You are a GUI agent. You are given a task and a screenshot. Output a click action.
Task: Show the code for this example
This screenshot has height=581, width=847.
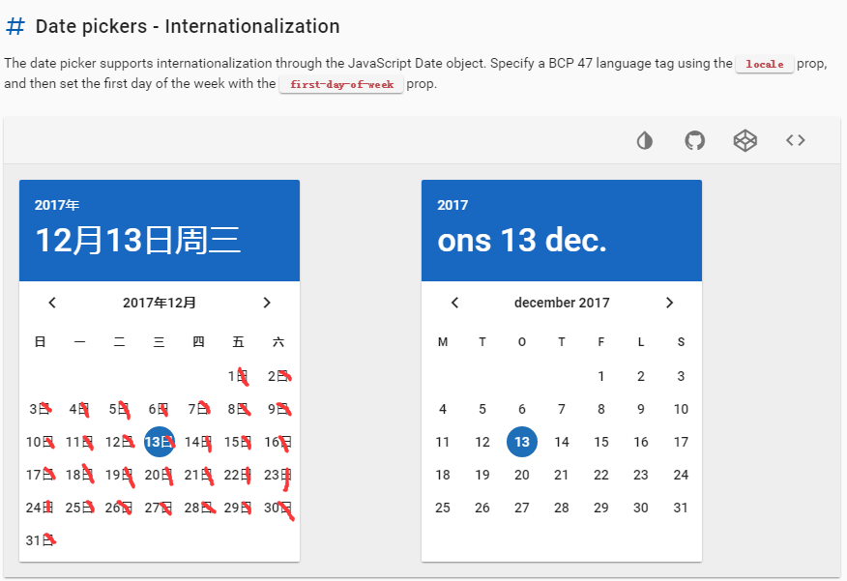pyautogui.click(x=795, y=140)
